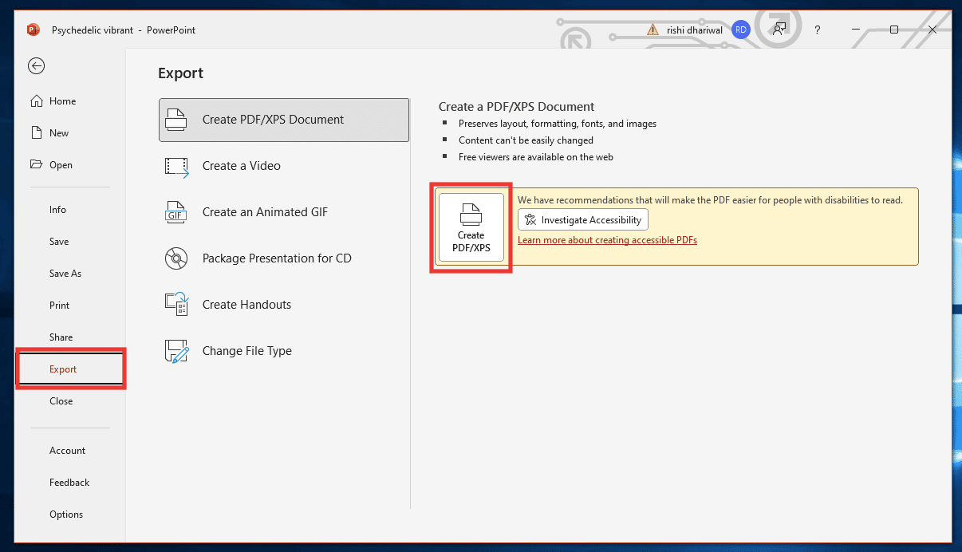Screen dimensions: 962x552
Task: Switch to the Print section
Action: tap(59, 305)
